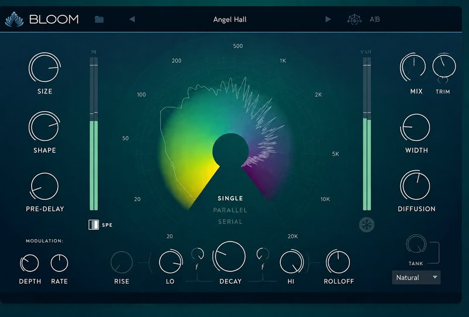Click the right output level meter
The height and width of the screenshot is (317, 469).
click(x=367, y=134)
